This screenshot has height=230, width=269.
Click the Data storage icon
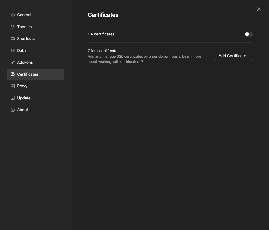pos(13,51)
